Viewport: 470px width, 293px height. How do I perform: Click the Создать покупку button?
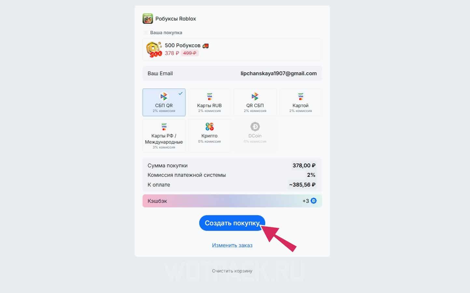pos(232,223)
